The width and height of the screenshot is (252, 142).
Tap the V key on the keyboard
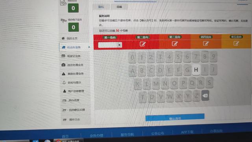[x=161, y=97]
